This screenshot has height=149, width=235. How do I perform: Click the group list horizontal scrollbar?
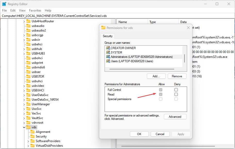[x=142, y=69]
